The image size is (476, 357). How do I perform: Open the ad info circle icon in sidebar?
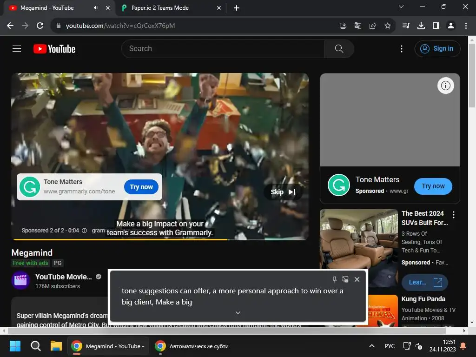pyautogui.click(x=445, y=86)
